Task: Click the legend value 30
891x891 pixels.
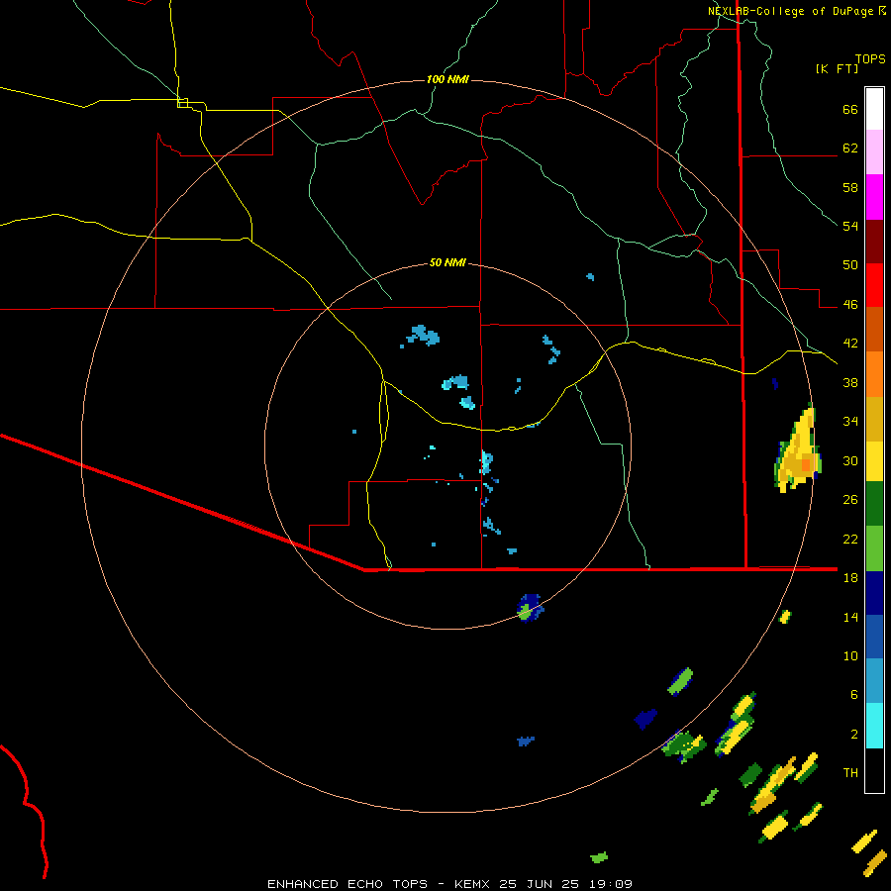Action: (x=850, y=460)
